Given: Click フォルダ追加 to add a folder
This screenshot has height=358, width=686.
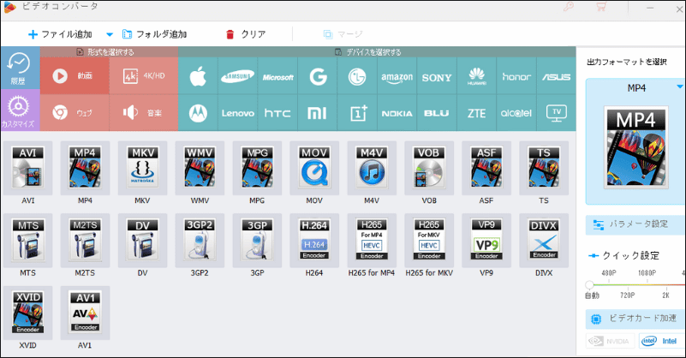Looking at the screenshot, I should (x=155, y=34).
